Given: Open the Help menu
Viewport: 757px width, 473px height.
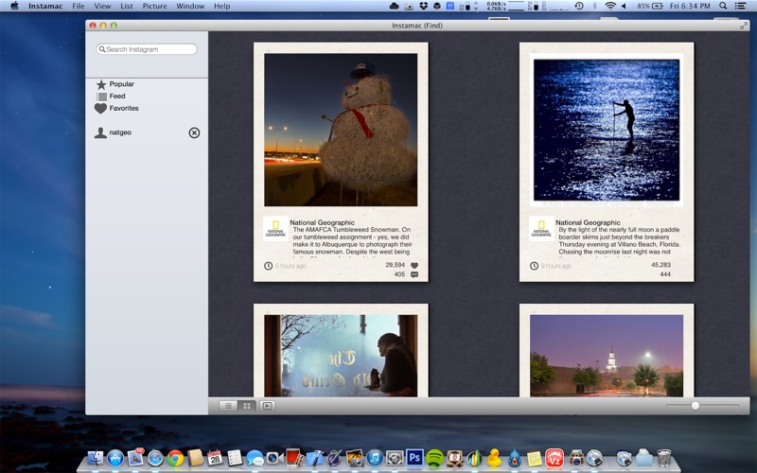Looking at the screenshot, I should tap(222, 6).
